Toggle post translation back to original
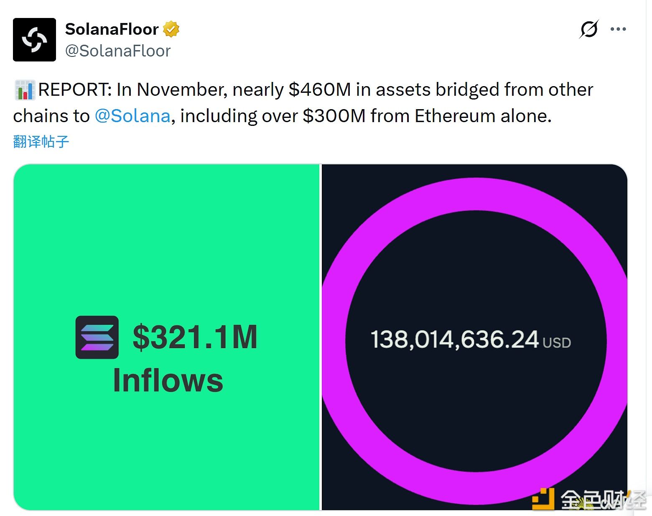 [x=40, y=142]
